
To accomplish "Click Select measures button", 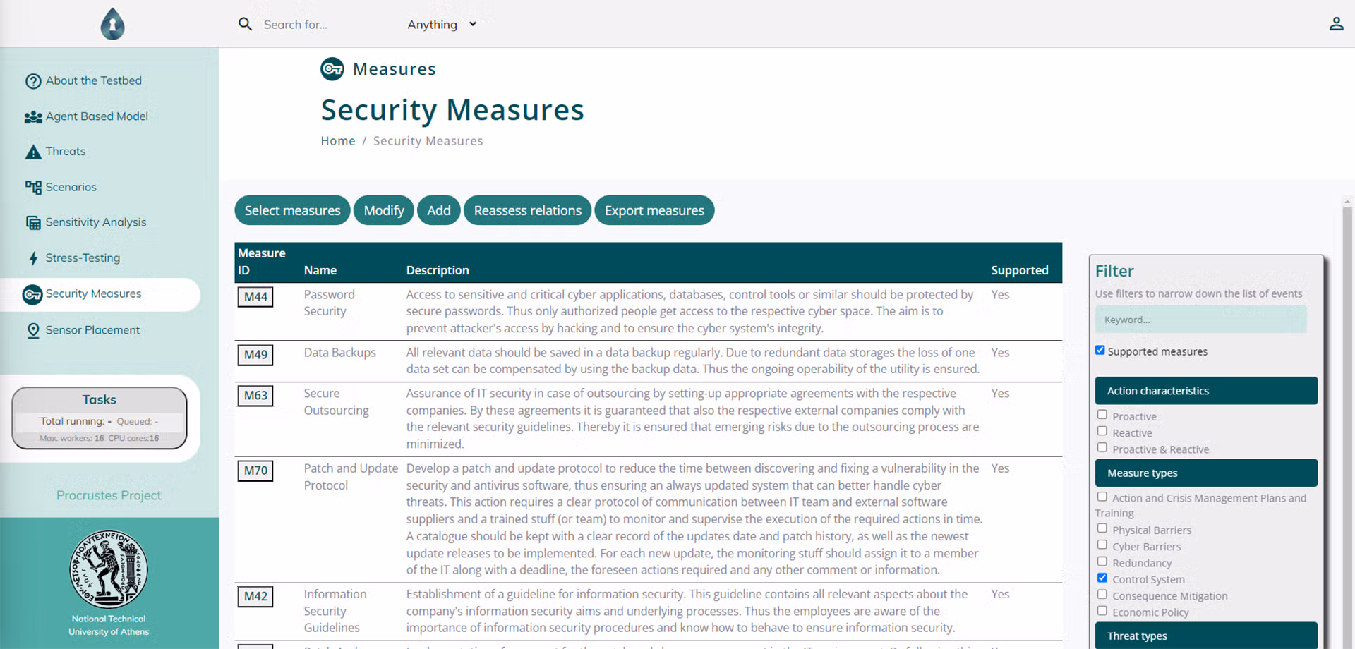I will click(x=292, y=210).
